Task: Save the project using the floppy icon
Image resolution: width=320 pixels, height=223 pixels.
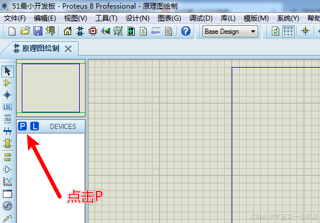Action: pos(38,31)
